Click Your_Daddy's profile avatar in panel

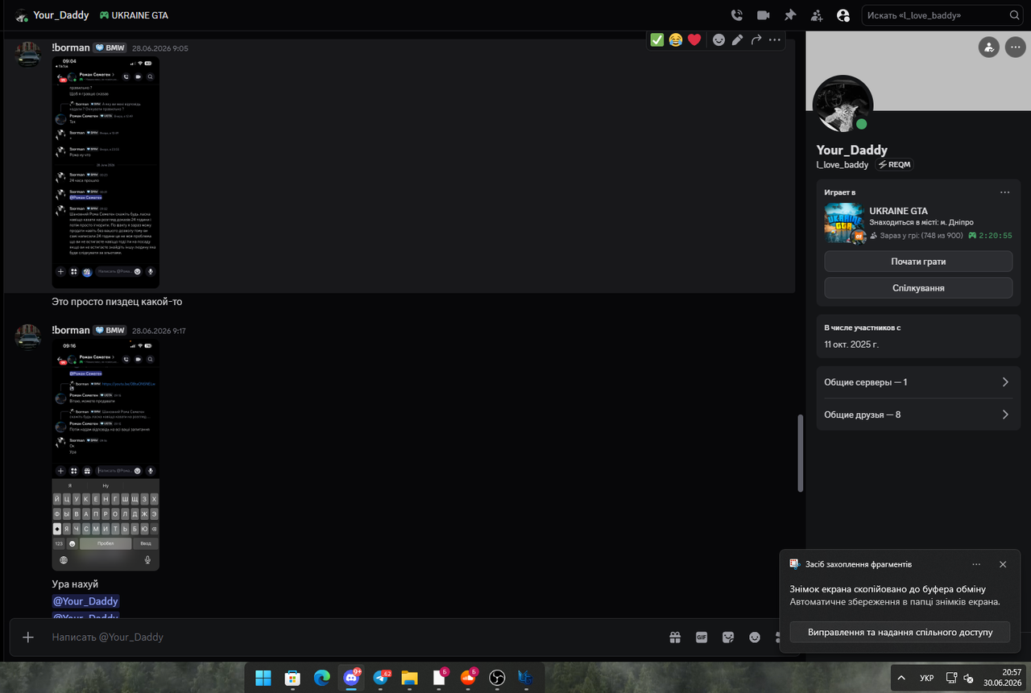point(843,105)
